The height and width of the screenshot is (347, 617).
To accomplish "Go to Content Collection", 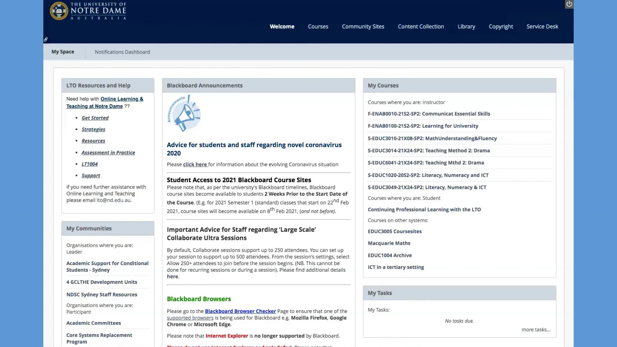I will [x=421, y=27].
